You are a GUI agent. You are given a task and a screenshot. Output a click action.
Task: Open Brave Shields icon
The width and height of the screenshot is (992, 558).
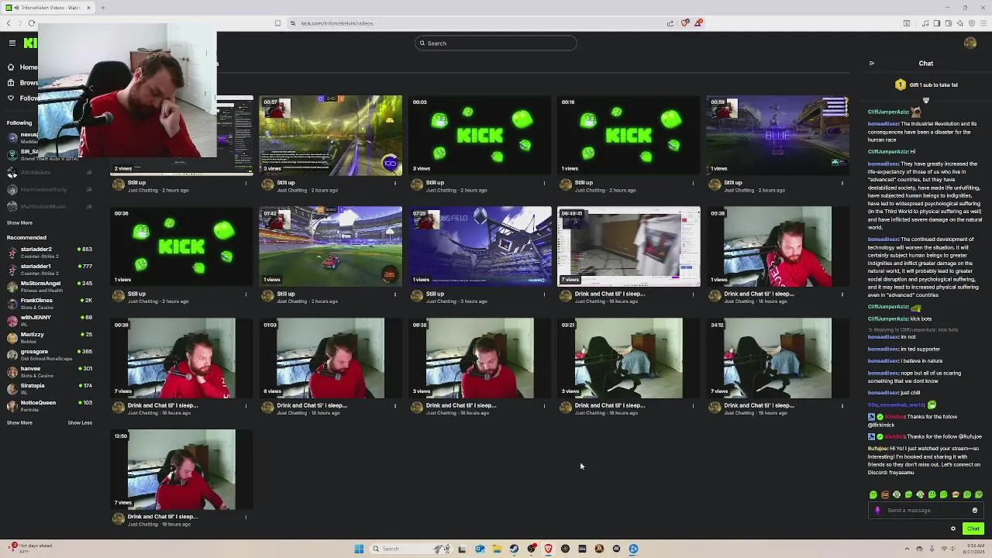[684, 23]
